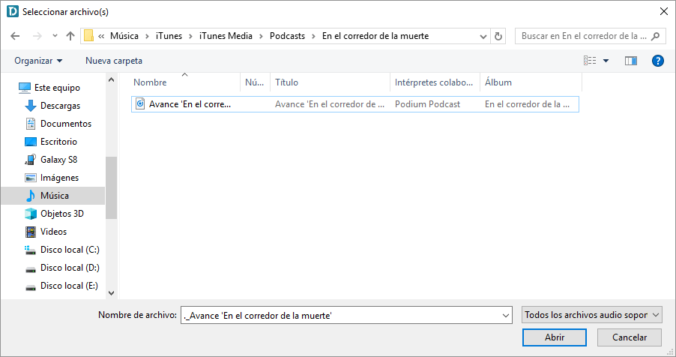Click the Objetos 3D cube icon
The image size is (676, 357).
pos(31,214)
